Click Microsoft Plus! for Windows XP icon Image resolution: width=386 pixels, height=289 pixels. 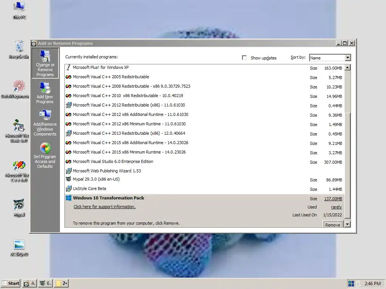tap(69, 67)
